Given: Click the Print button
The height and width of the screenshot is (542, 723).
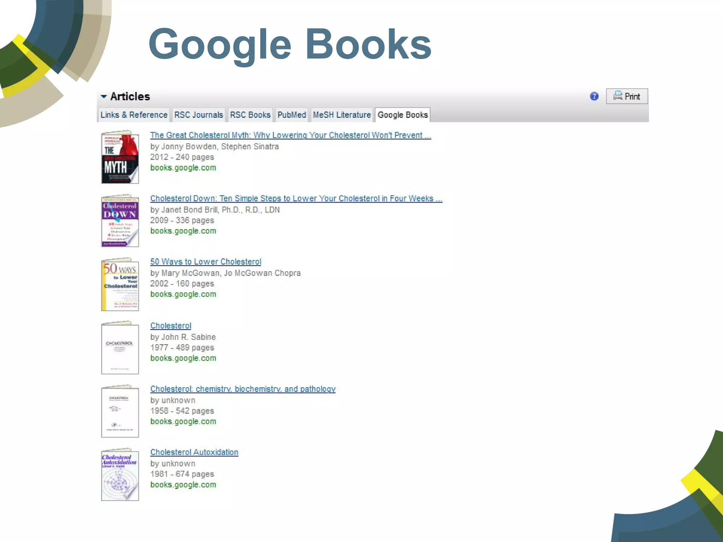Looking at the screenshot, I should (x=627, y=96).
